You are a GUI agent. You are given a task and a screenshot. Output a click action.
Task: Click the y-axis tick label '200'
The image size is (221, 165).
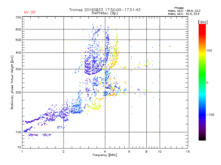click(x=18, y=92)
